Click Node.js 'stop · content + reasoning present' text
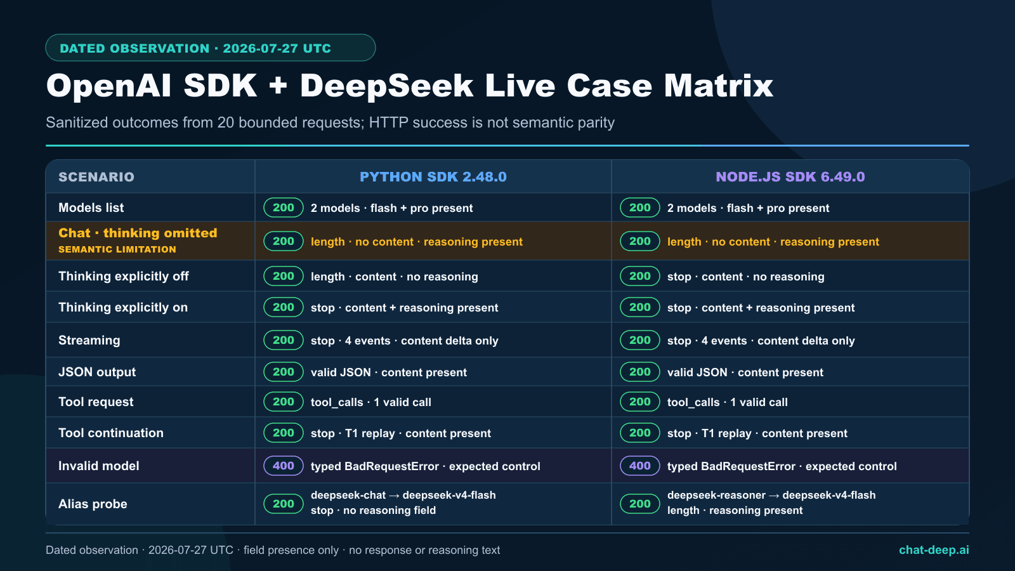This screenshot has height=571, width=1015. pos(761,308)
